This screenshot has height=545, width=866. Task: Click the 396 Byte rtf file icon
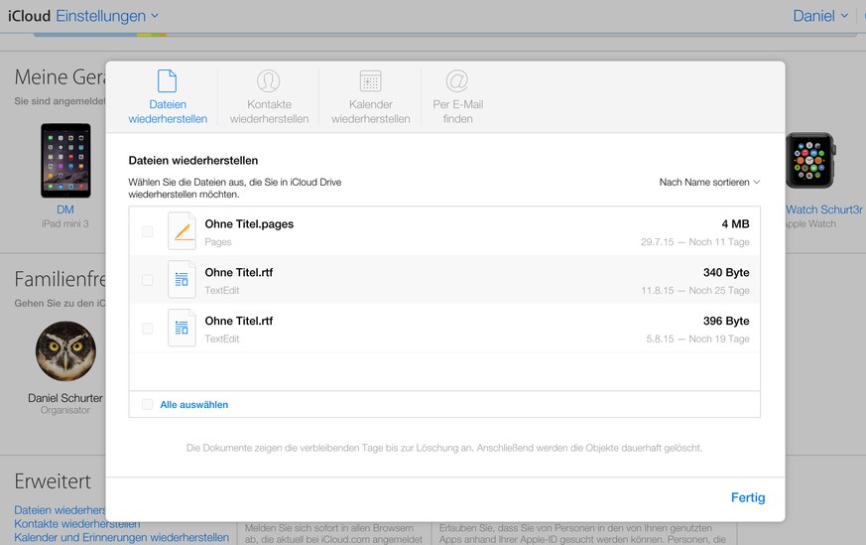click(182, 329)
